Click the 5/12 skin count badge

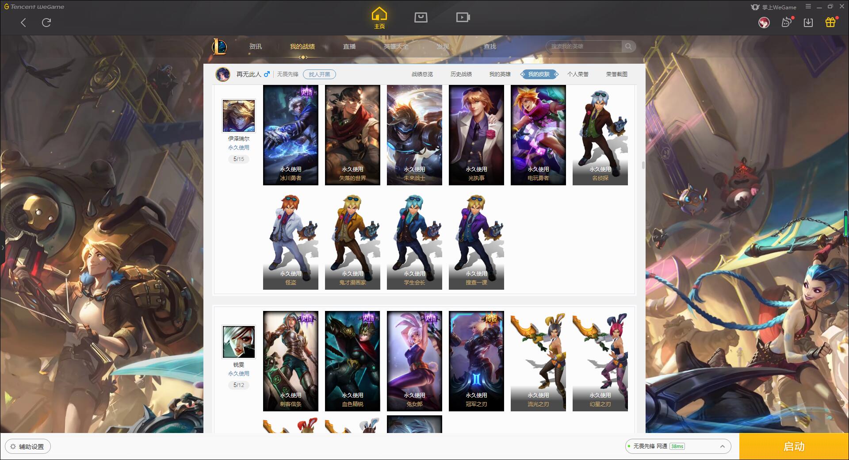(x=239, y=385)
